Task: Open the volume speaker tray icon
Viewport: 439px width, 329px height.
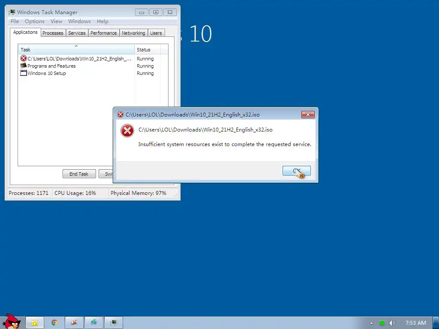Action: [392, 323]
